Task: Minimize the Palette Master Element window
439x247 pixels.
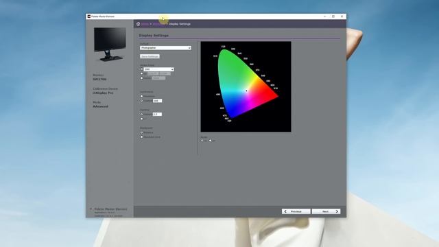Action: tap(324, 16)
